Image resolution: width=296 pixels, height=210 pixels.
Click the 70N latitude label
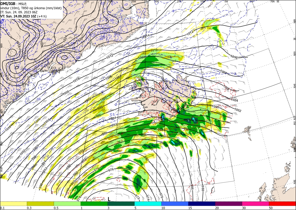[x=272, y=1]
